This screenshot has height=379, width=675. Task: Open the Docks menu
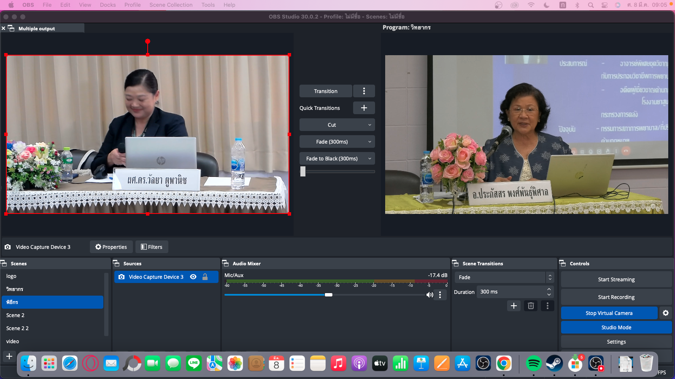(x=108, y=5)
